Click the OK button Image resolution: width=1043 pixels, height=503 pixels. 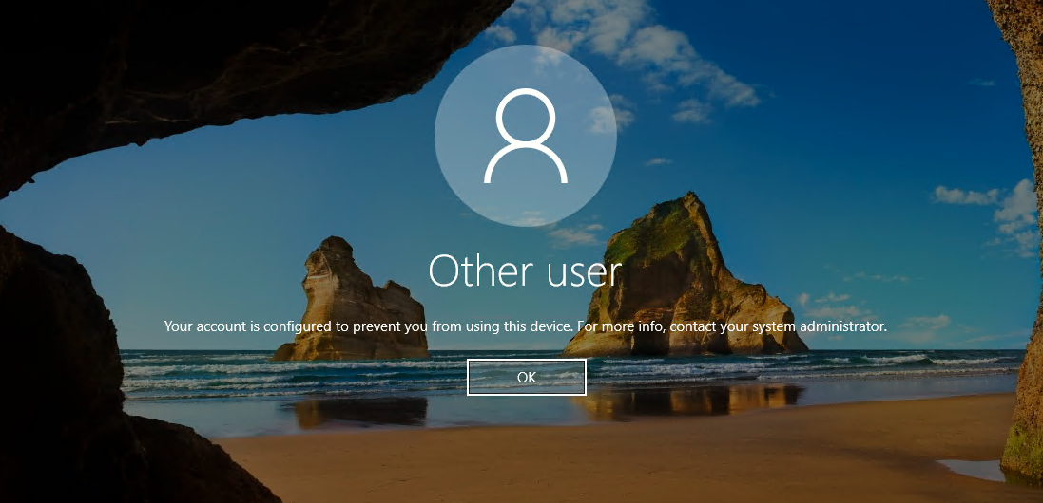coord(526,377)
